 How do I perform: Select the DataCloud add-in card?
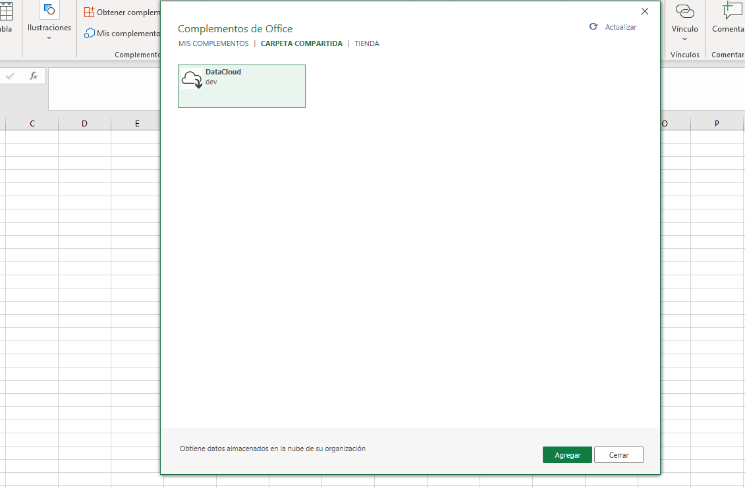(241, 86)
